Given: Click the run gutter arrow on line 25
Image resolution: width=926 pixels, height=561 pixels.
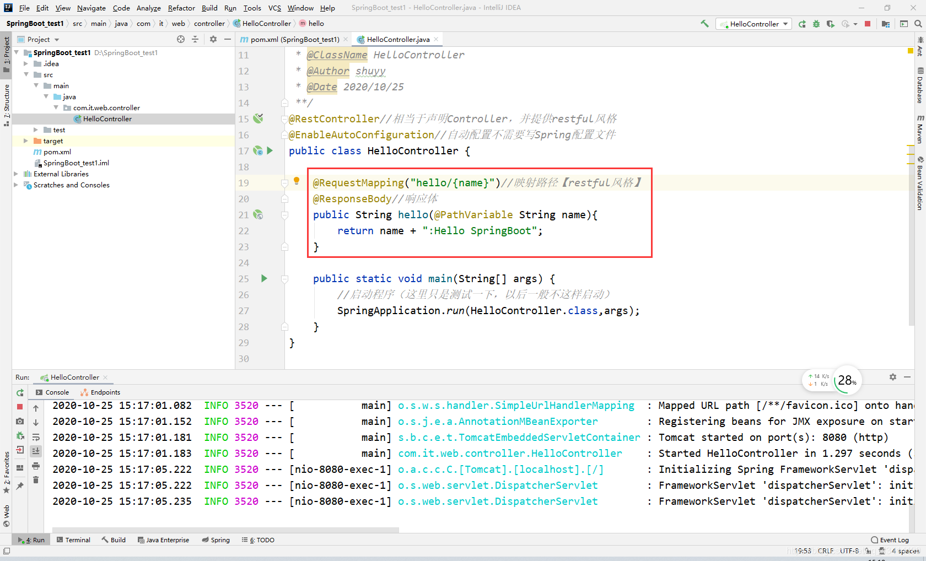Looking at the screenshot, I should [x=264, y=278].
